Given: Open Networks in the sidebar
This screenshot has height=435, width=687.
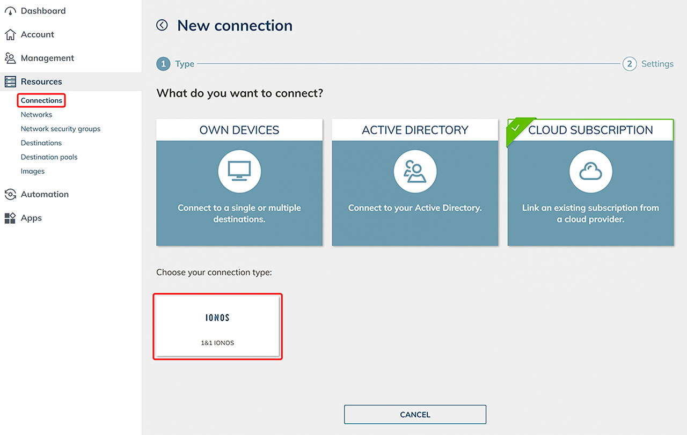Looking at the screenshot, I should click(36, 115).
